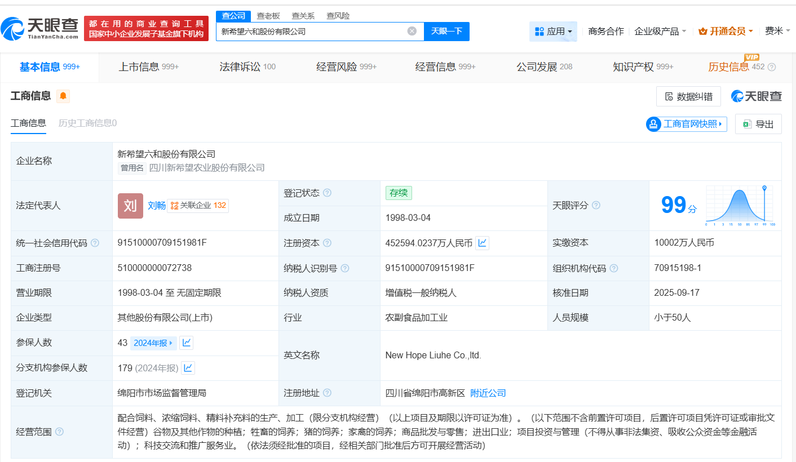This screenshot has height=462, width=796.
Task: Click the 导出 export button
Action: pyautogui.click(x=758, y=125)
